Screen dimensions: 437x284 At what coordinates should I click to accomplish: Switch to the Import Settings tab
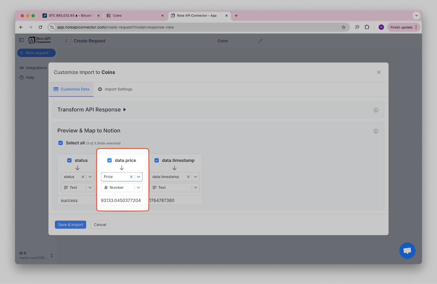click(x=115, y=89)
